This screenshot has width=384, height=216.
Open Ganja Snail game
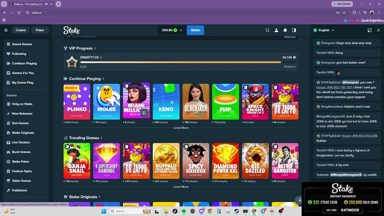(x=77, y=161)
